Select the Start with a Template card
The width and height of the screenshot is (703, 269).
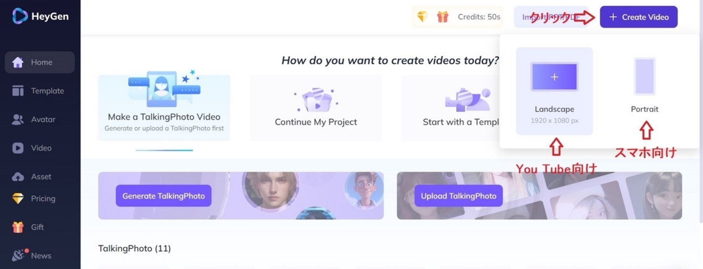pos(450,108)
